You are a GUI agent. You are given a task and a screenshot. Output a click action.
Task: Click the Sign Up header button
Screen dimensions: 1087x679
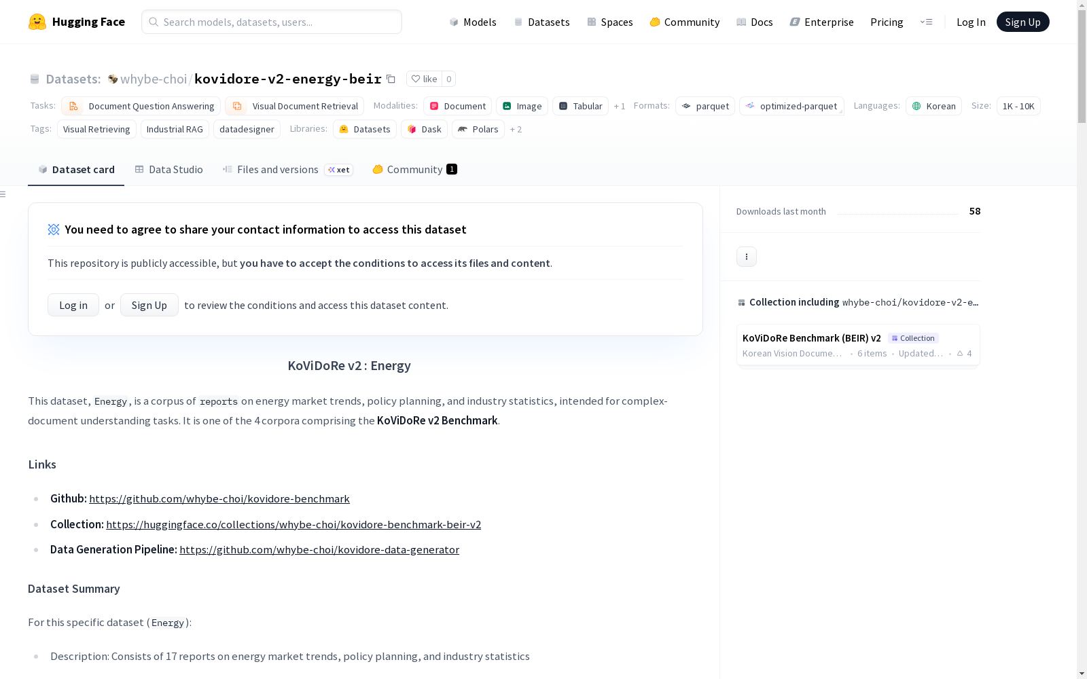(1022, 22)
